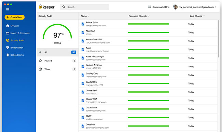Screen dimensions: 222x132
Task: Click the Security Audit shield icon
Action: [8, 40]
